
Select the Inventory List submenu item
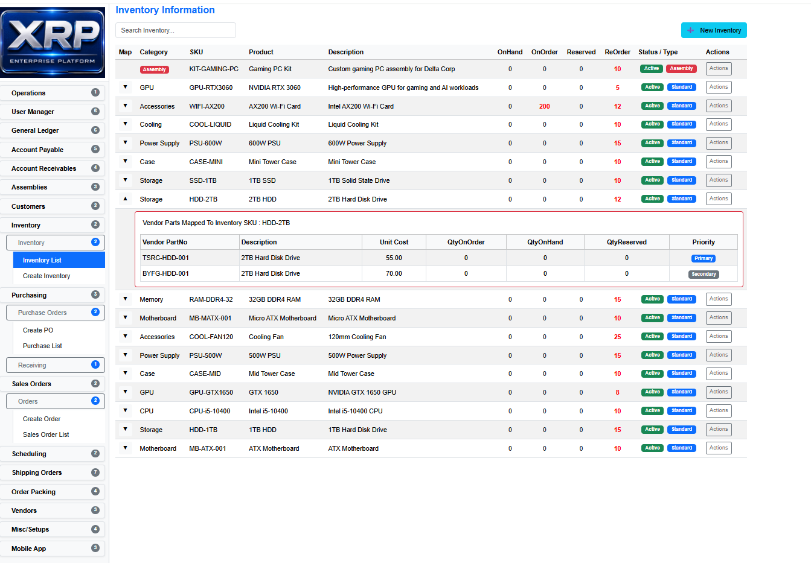59,260
